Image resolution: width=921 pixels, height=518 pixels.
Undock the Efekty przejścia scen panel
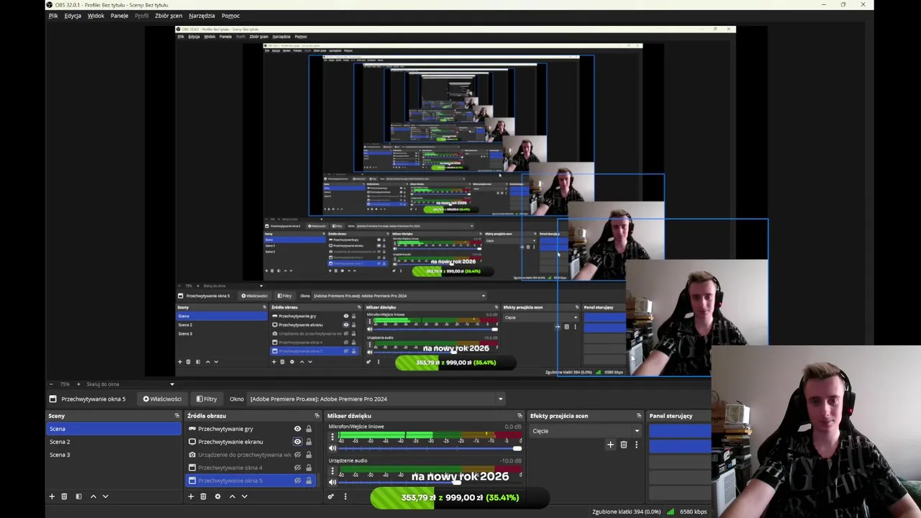click(638, 416)
